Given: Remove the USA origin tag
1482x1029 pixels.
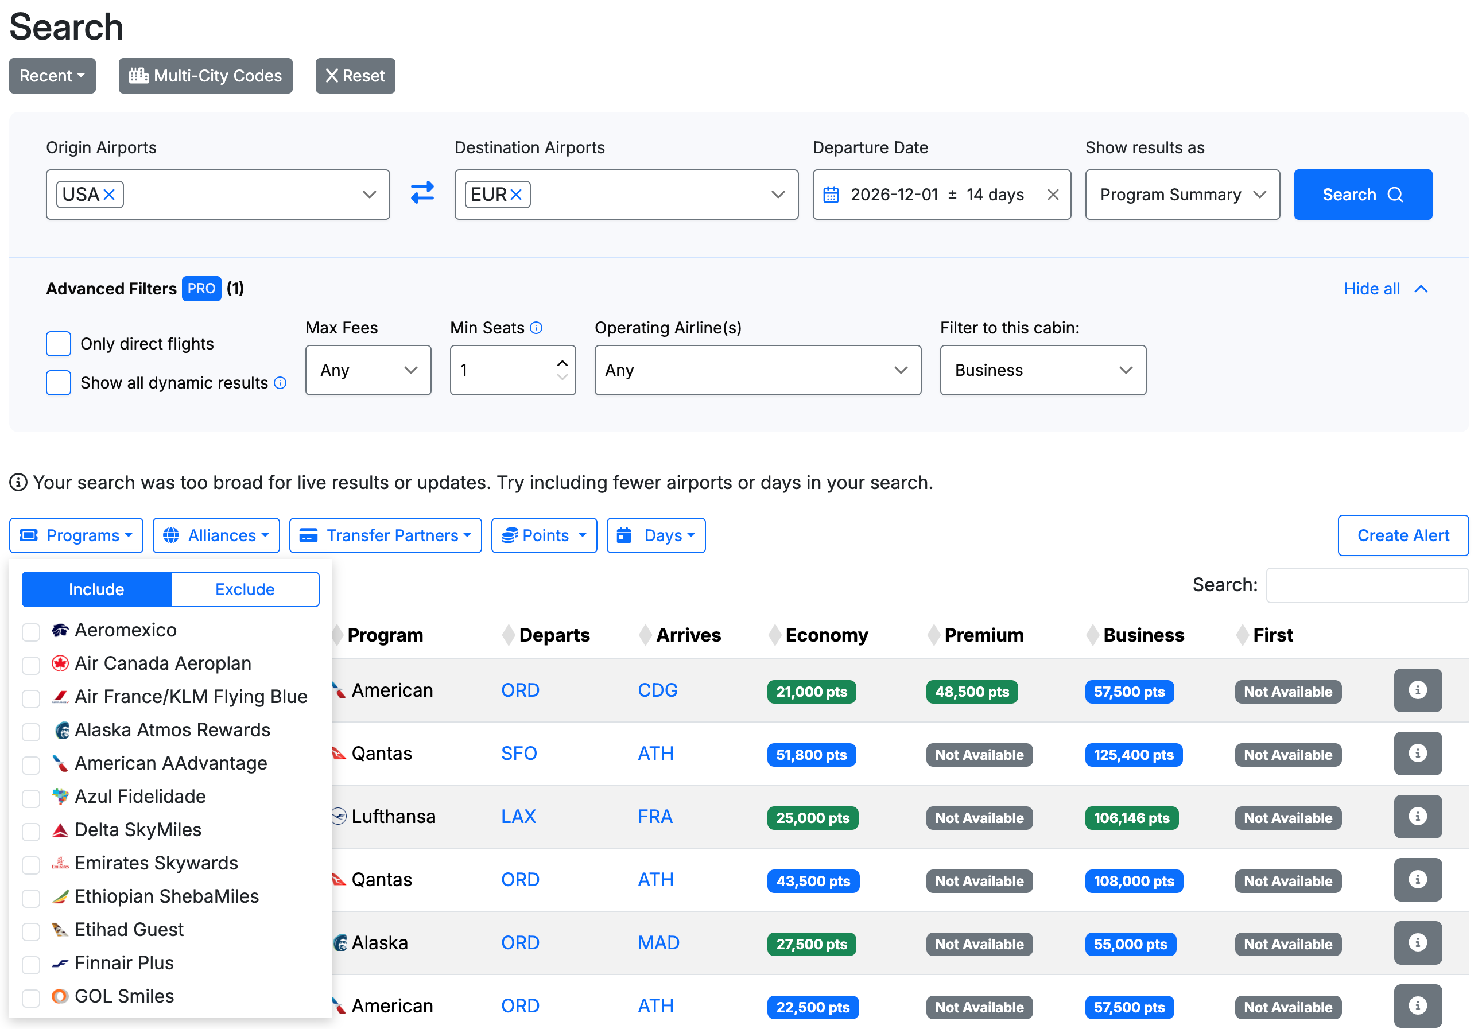Looking at the screenshot, I should (110, 195).
